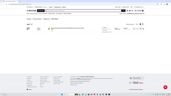Open Онлайн подбор in the header navigation
The width and height of the screenshot is (171, 96).
52,14
